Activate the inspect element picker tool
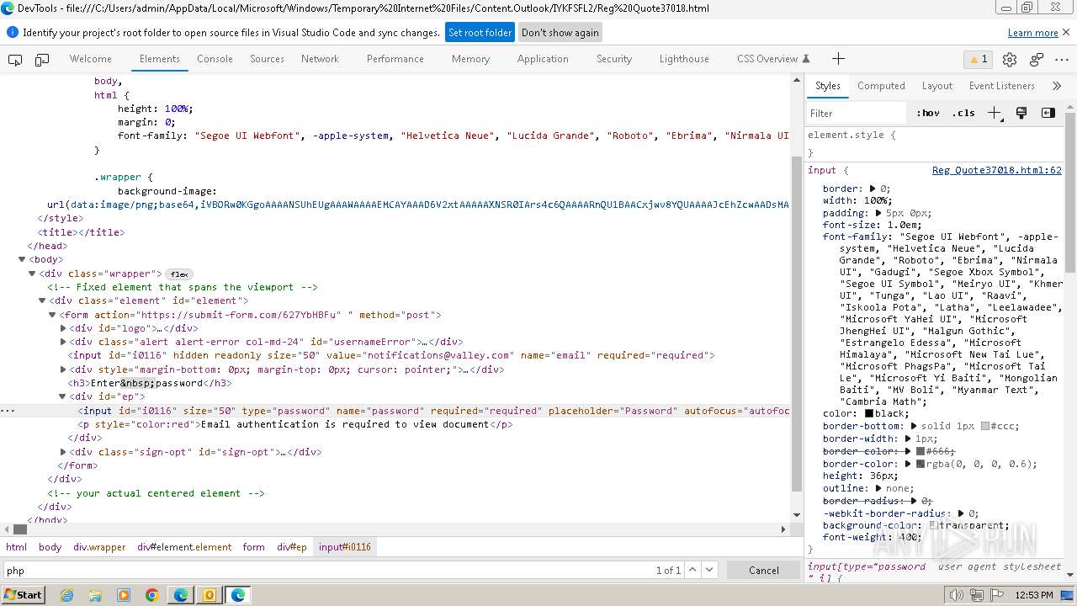Screen dimensions: 1077x606 coord(15,59)
